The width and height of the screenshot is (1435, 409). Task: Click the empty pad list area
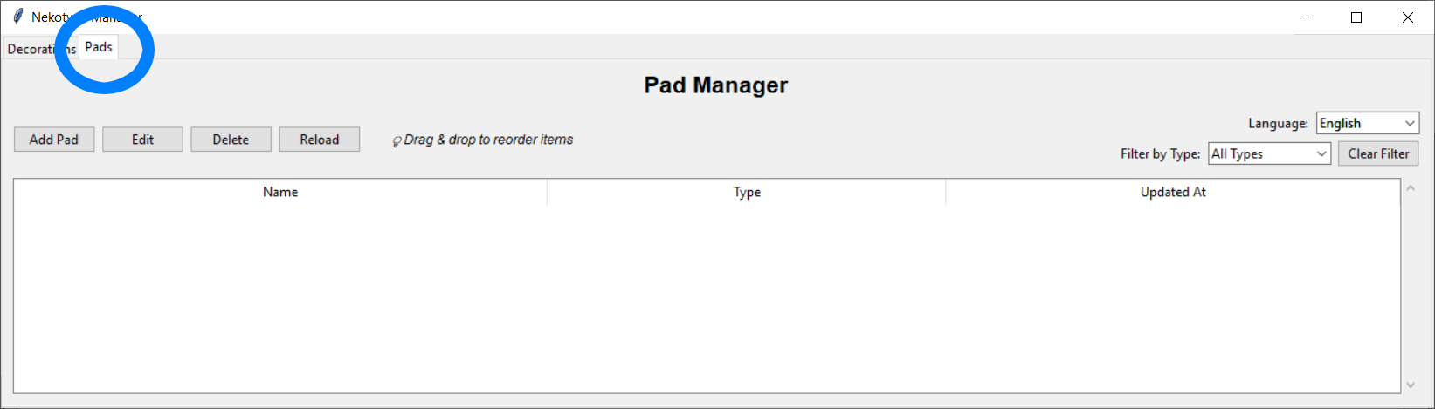707,298
